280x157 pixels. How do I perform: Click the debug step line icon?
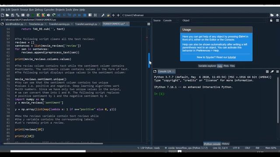[x=64, y=15]
